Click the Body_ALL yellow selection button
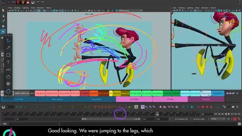The image size is (242, 136). [117, 93]
